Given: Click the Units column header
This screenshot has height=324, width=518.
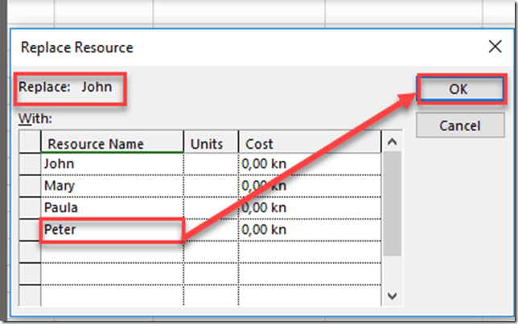Looking at the screenshot, I should 211,144.
